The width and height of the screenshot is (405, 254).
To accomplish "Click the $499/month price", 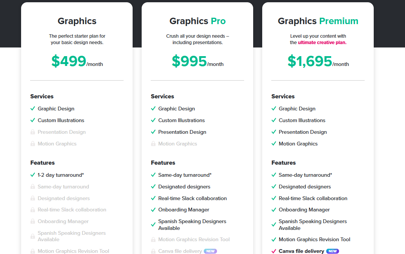I will click(77, 61).
